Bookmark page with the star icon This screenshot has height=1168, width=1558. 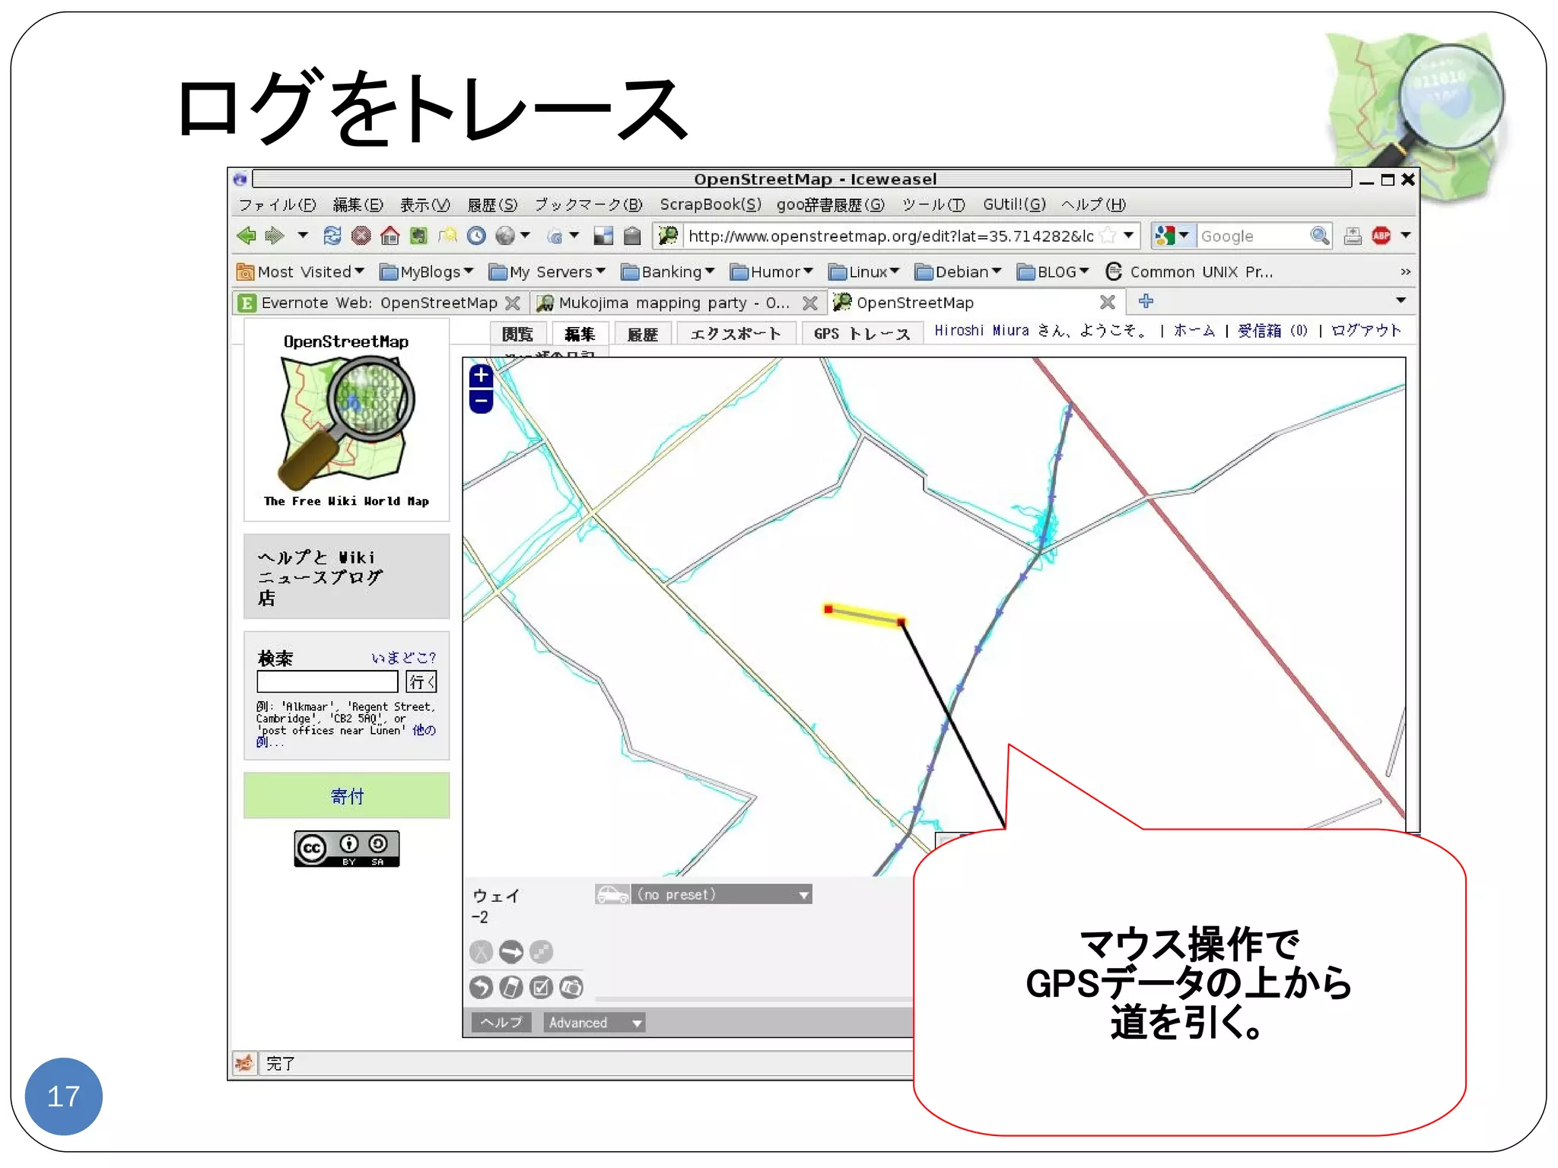click(x=1108, y=236)
